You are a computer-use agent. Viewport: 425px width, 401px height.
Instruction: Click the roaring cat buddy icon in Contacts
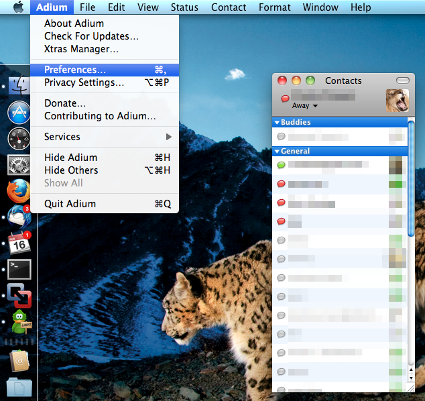(x=397, y=101)
